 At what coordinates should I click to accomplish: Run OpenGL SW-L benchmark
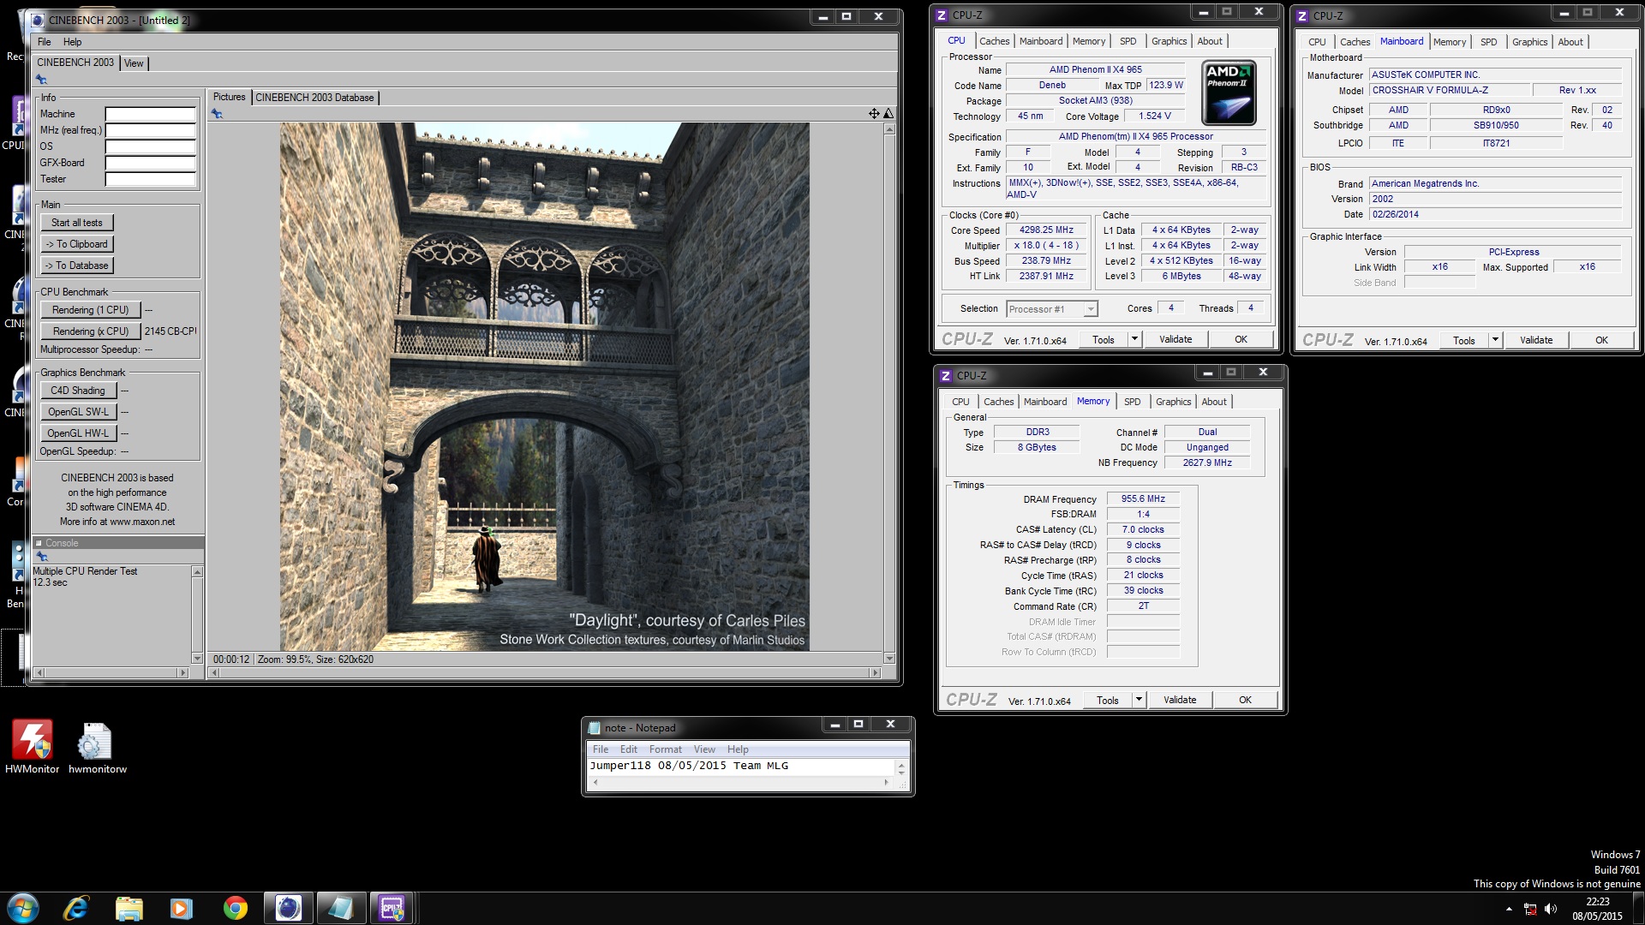[77, 412]
